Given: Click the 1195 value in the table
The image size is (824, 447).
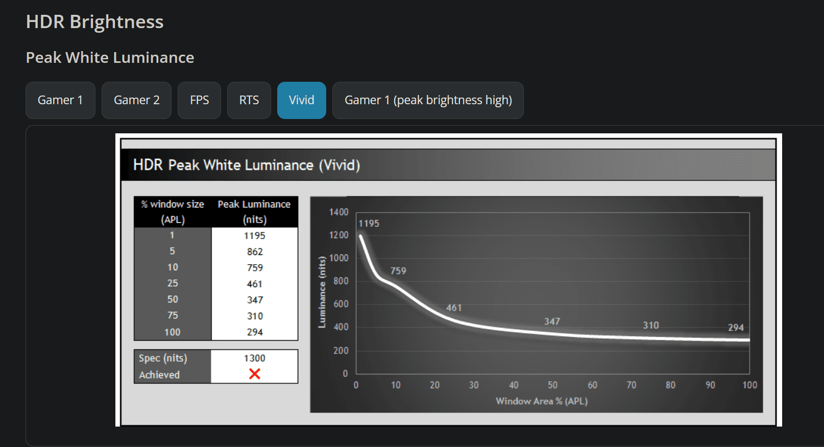Looking at the screenshot, I should [254, 236].
